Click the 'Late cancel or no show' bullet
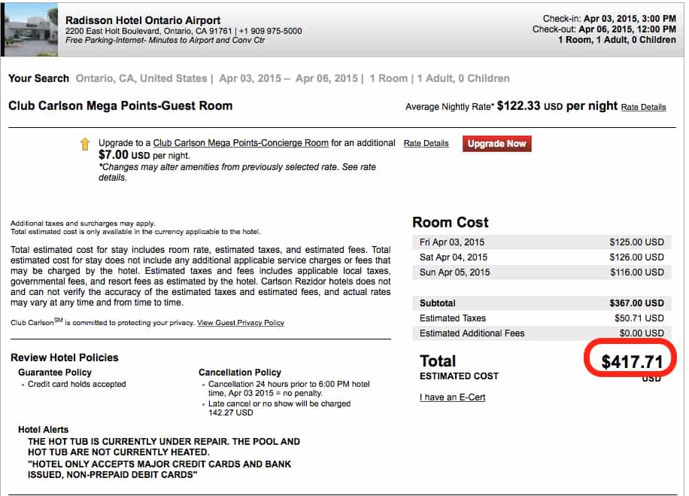Image resolution: width=689 pixels, height=496 pixels. pos(279,408)
